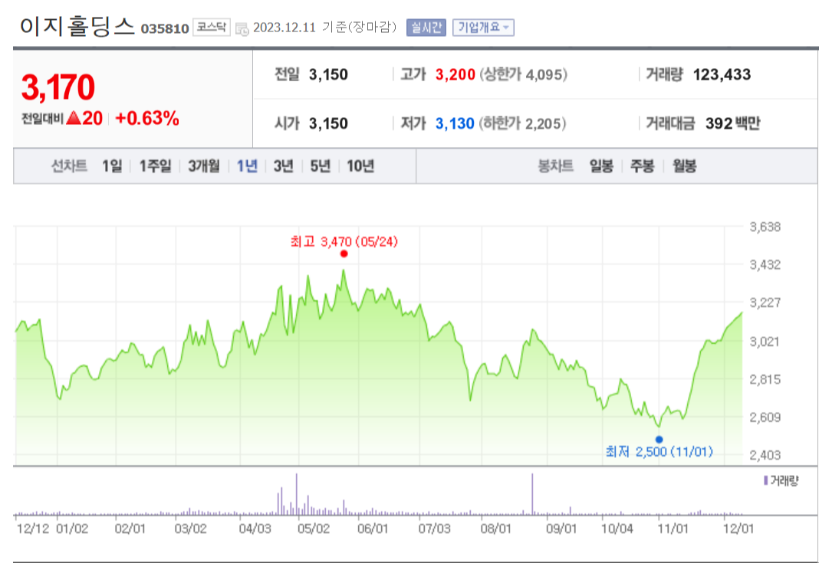
Task: Click the stock code 035810
Action: [165, 28]
